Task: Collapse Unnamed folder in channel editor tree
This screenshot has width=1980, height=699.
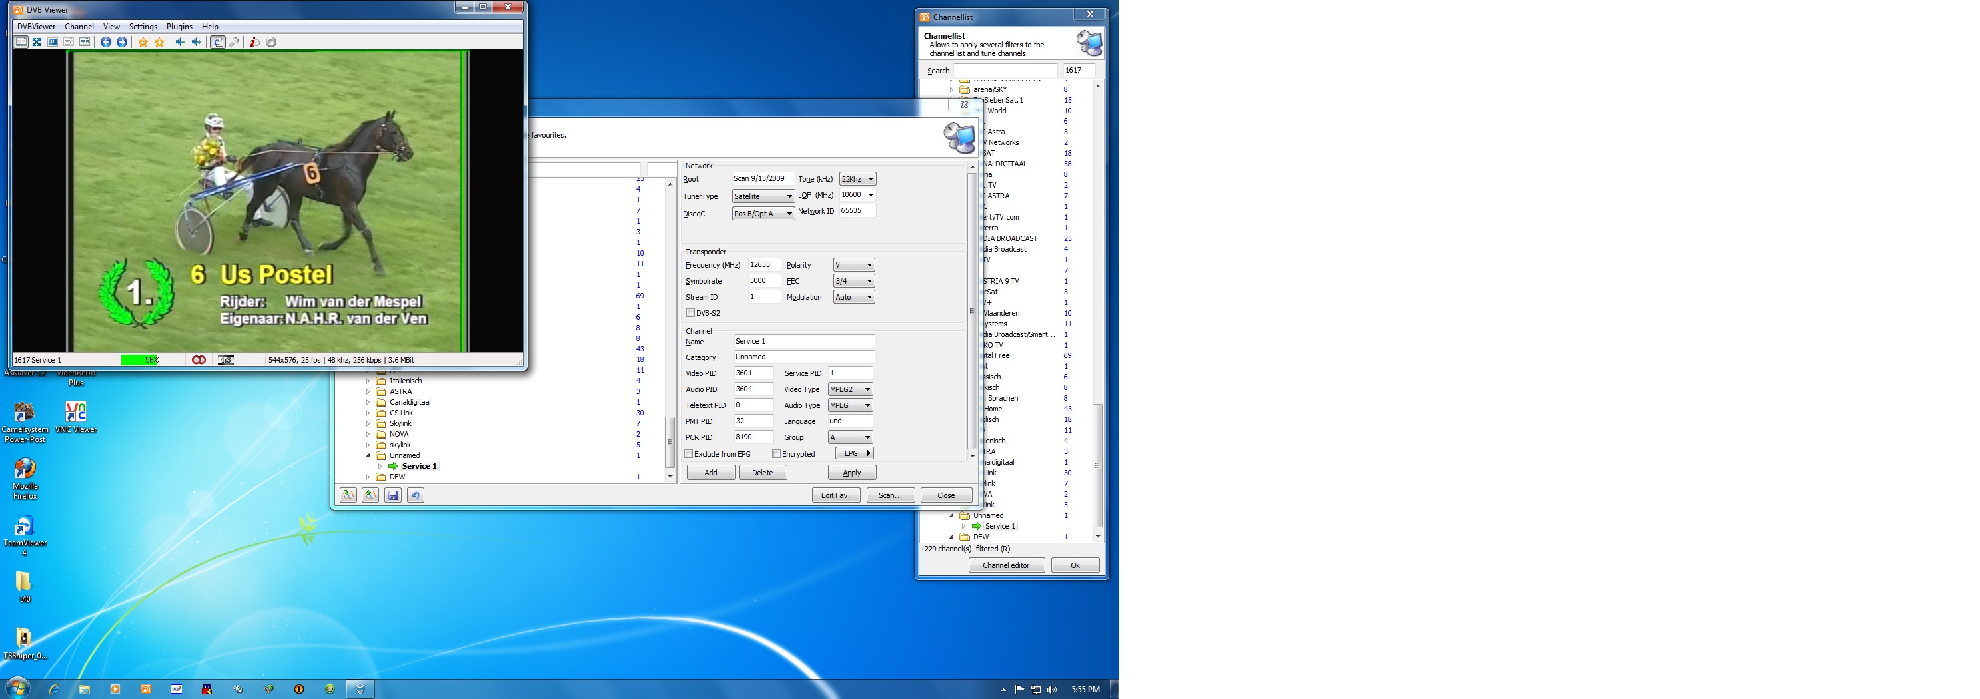Action: [368, 455]
